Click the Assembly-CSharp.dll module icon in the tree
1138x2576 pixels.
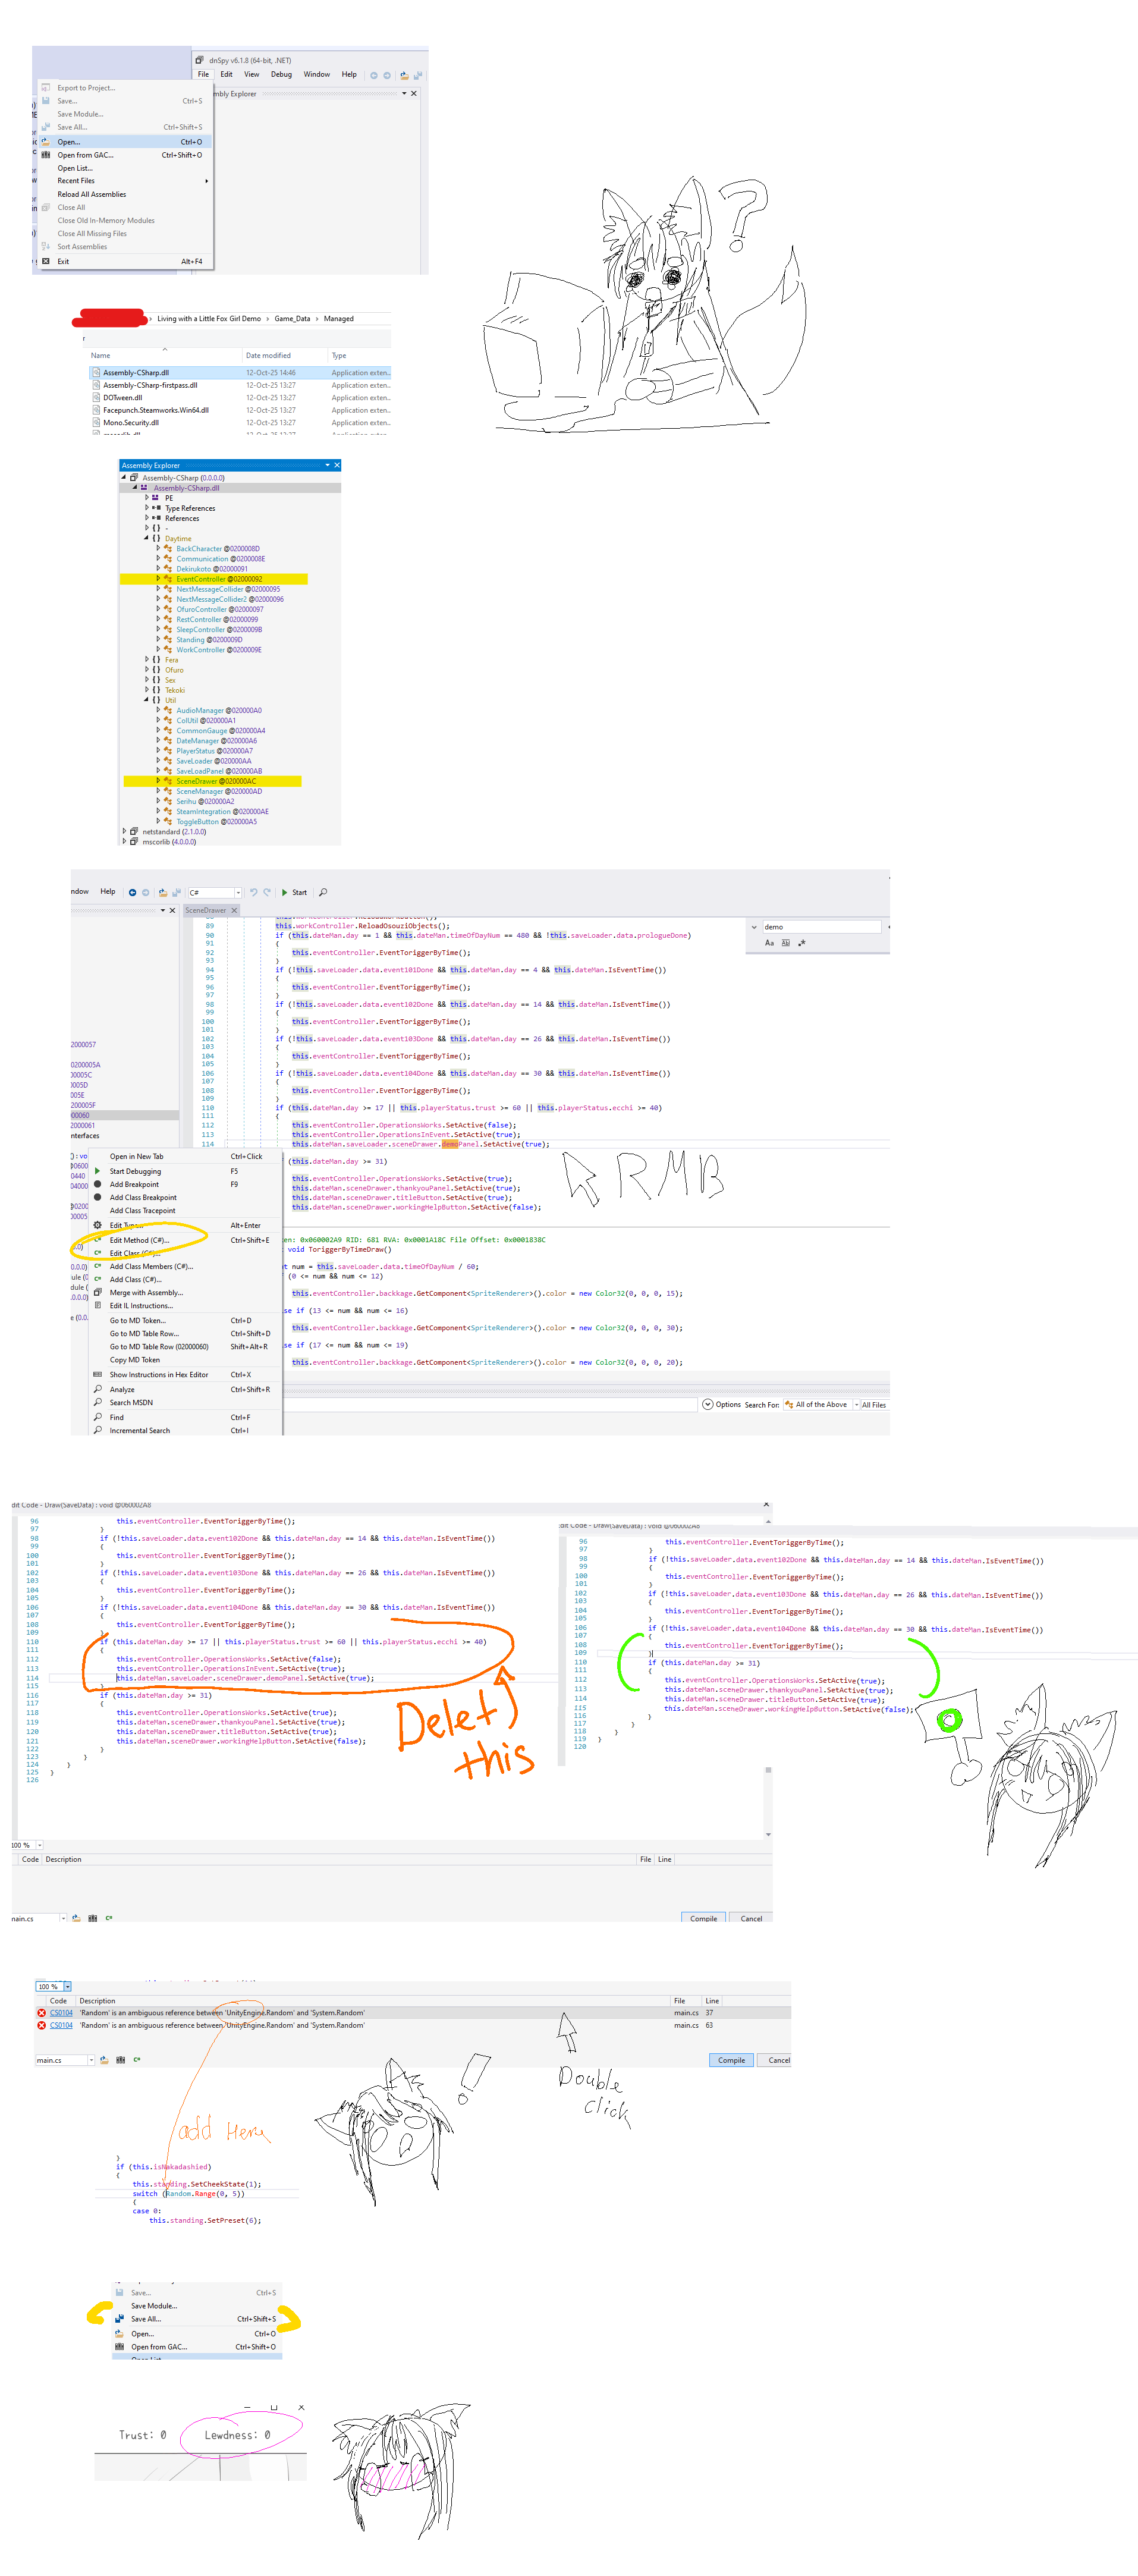[145, 488]
